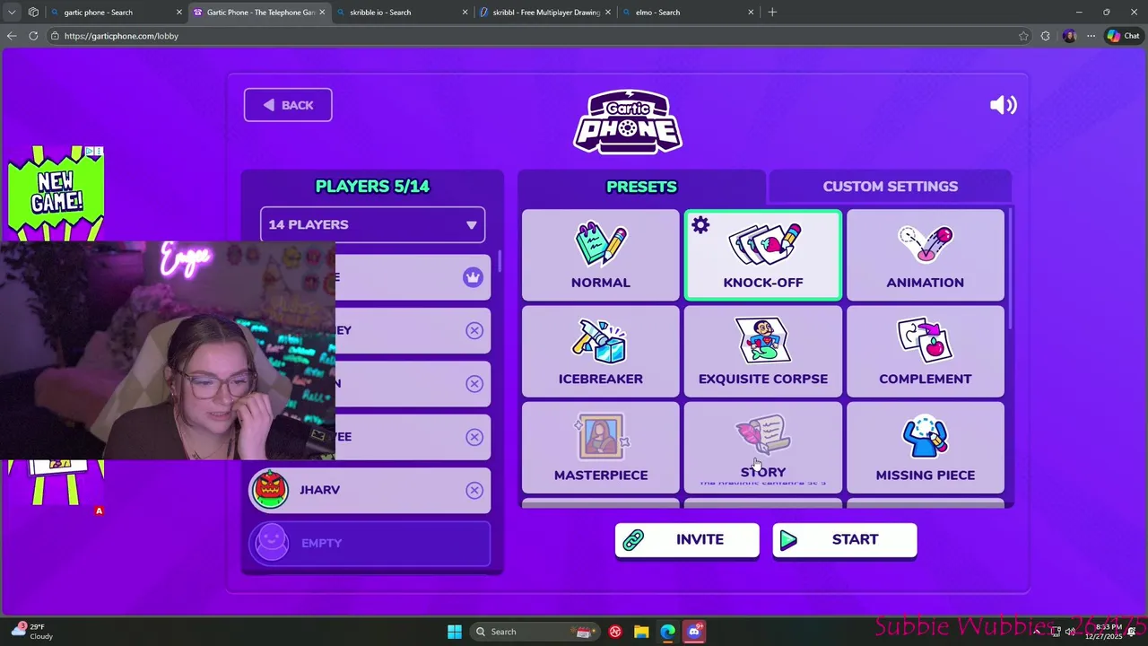Switch to the Presets tab
The width and height of the screenshot is (1148, 646).
[x=641, y=187]
